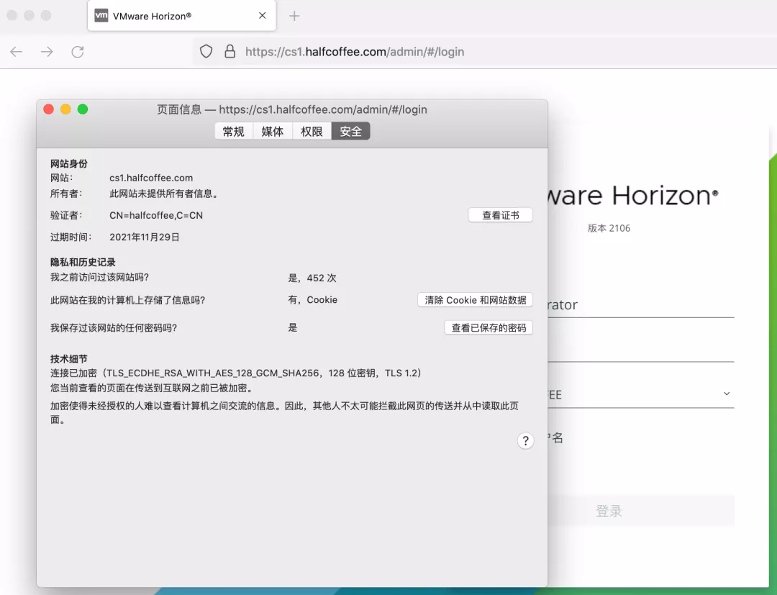Go forward with the browser forward arrow
777x595 pixels.
(47, 52)
